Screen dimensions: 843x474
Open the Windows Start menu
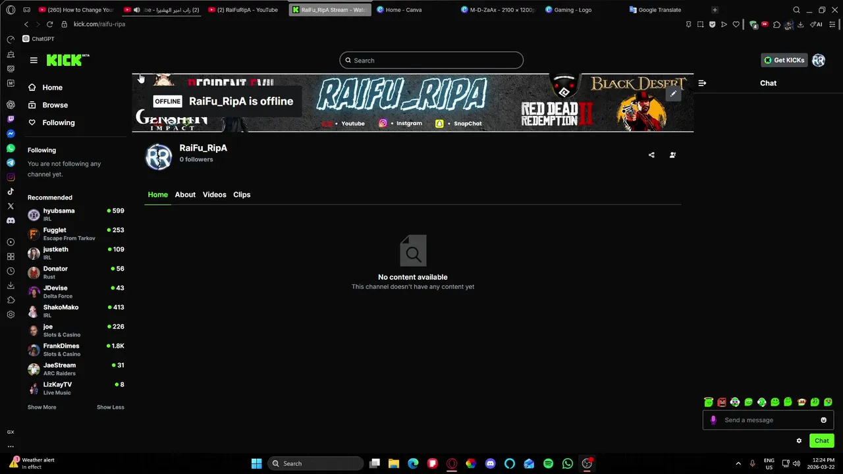click(256, 463)
